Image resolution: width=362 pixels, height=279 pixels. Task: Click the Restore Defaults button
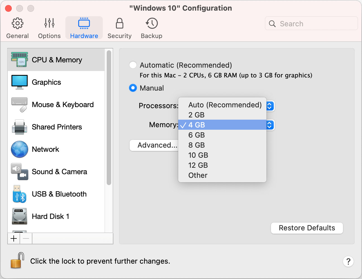point(307,228)
